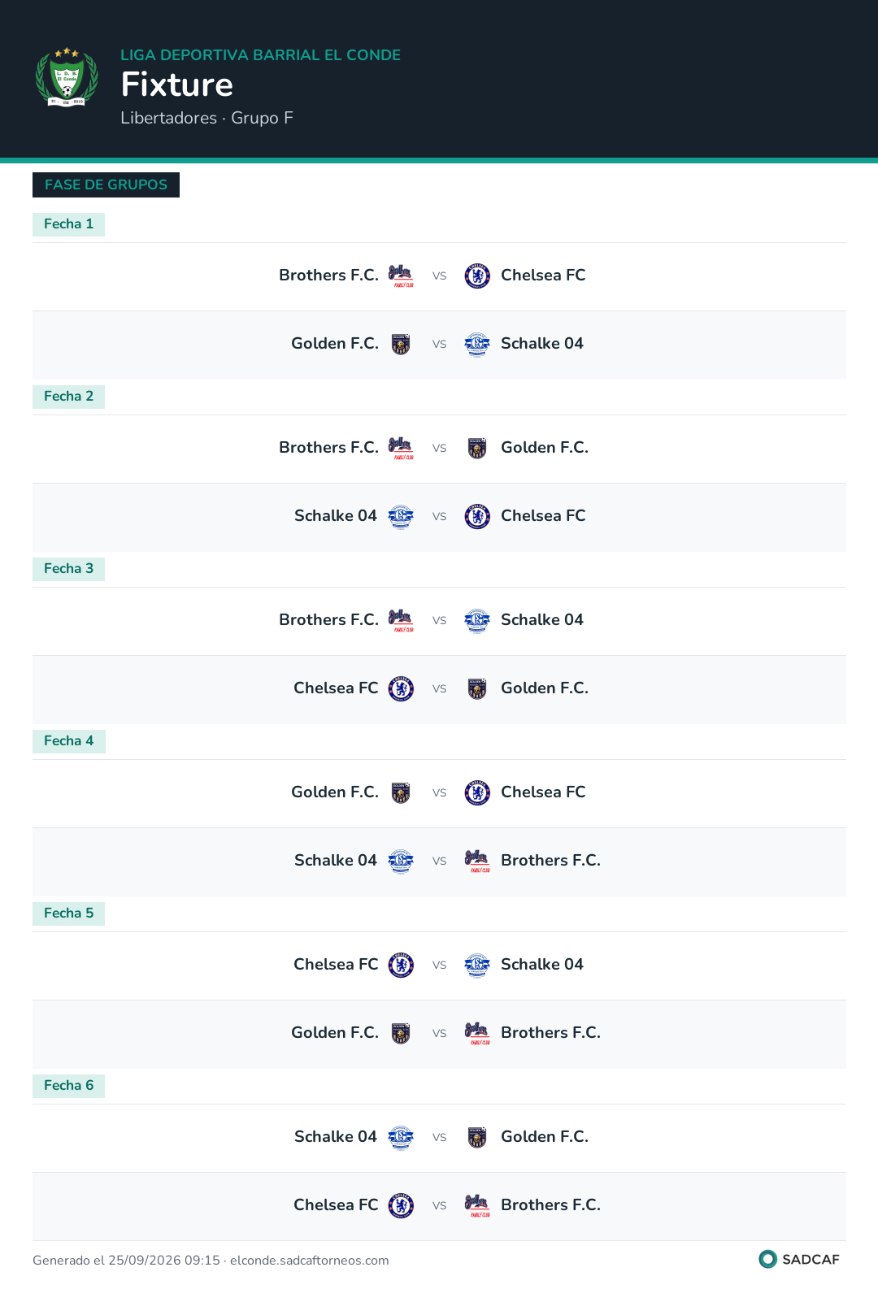Click Brothers F.C. logo in Fecha 4 match
Viewport: 878px width, 1302px height.
click(477, 861)
